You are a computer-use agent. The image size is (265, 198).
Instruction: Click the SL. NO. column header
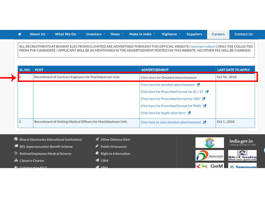tap(25, 70)
